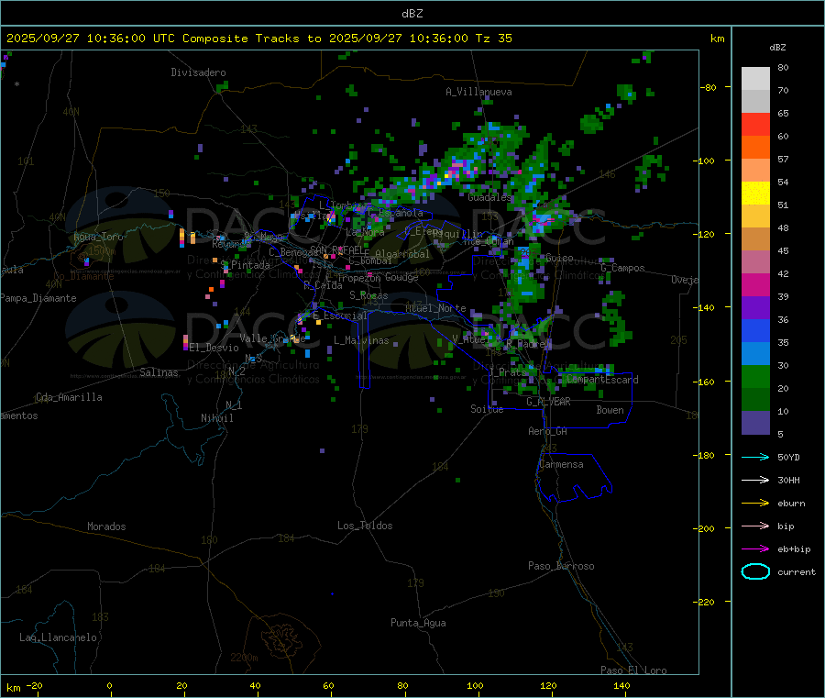Click the pink bip arrow legend icon
The width and height of the screenshot is (825, 698).
click(x=755, y=526)
